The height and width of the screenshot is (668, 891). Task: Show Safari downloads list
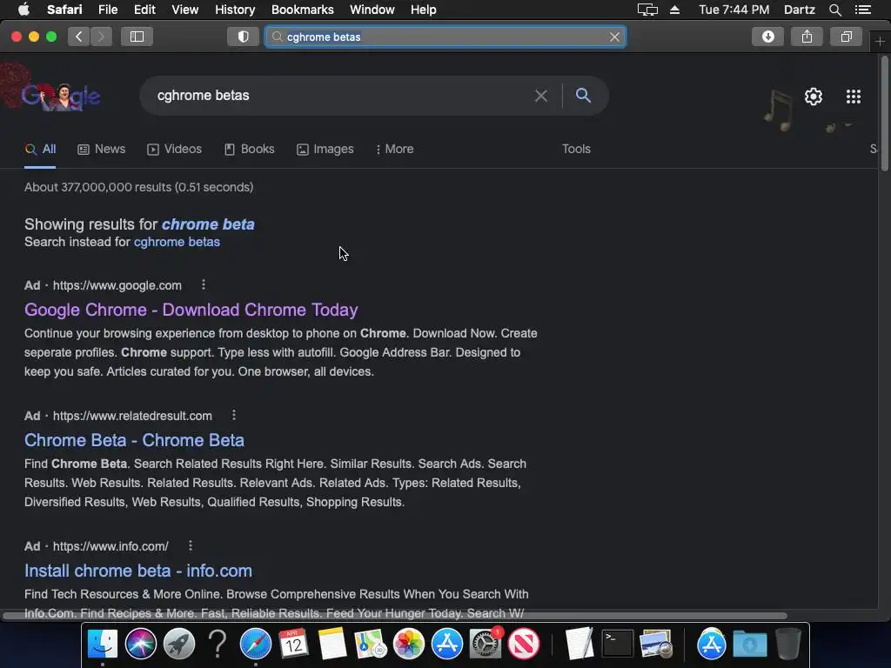click(x=767, y=37)
